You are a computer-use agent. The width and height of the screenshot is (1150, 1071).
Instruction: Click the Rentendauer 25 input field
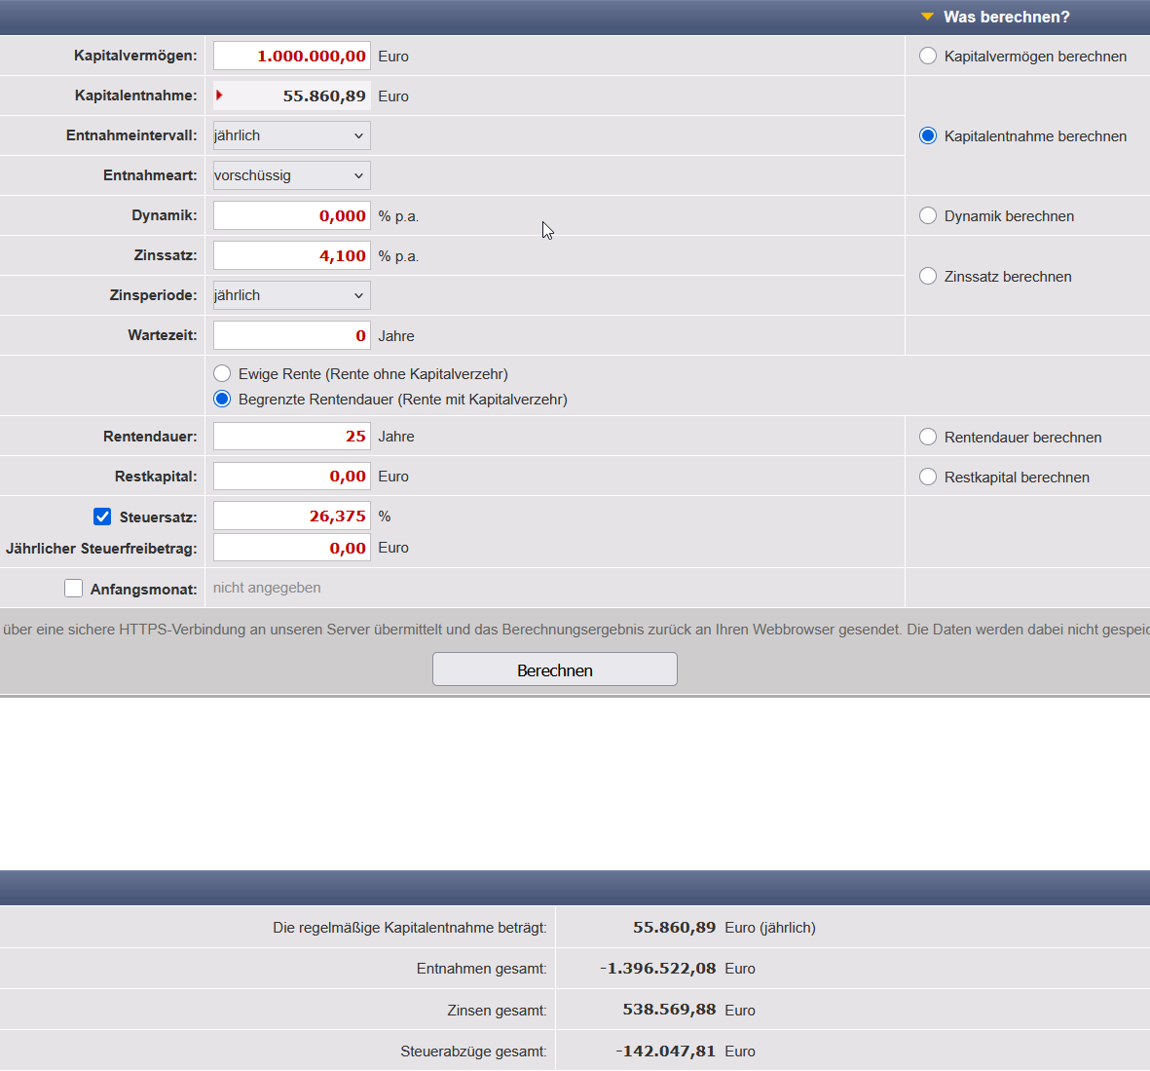click(x=292, y=436)
